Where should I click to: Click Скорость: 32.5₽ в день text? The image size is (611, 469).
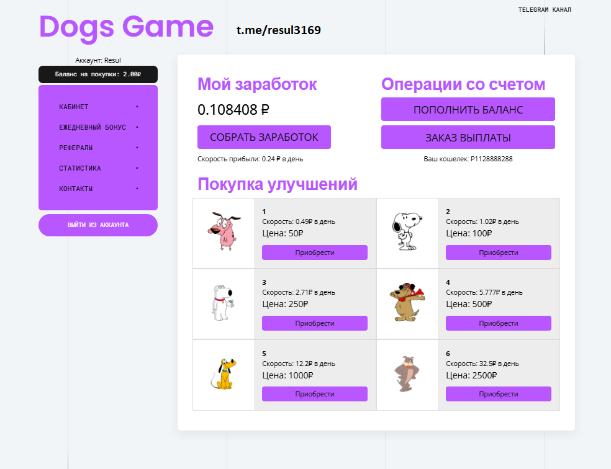(x=482, y=364)
